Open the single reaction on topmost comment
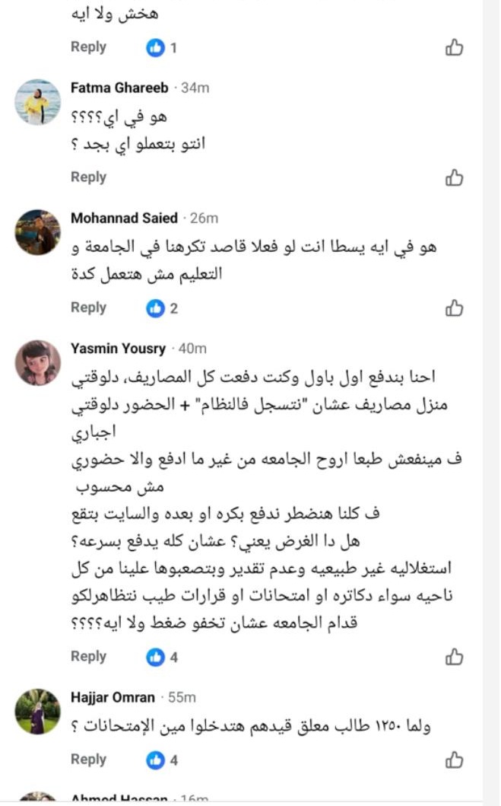 pyautogui.click(x=162, y=48)
